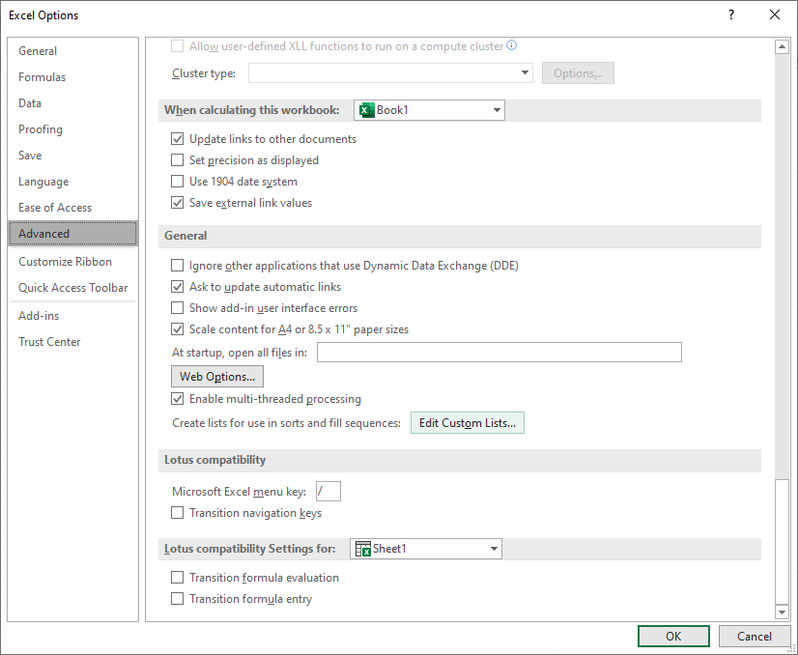Viewport: 798px width, 655px height.
Task: Go to Quick Access Toolbar settings
Action: (72, 288)
